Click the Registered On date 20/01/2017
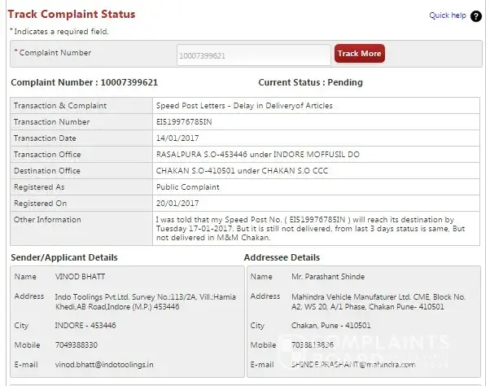This screenshot has width=490, height=386. [176, 204]
